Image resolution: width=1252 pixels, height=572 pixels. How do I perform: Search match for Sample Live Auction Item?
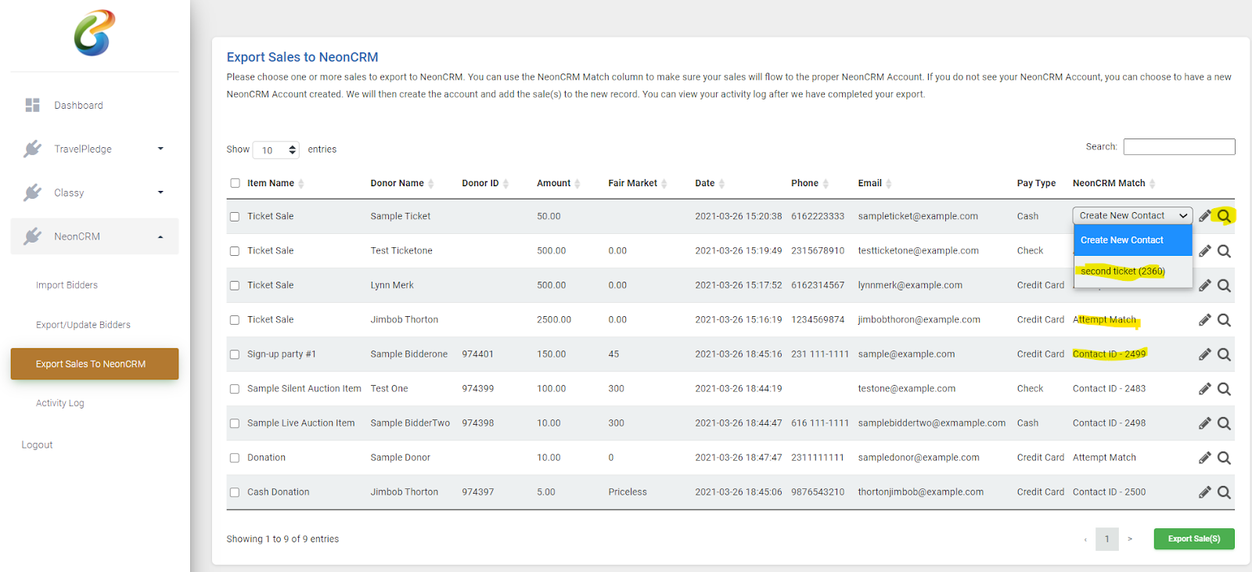pos(1225,423)
